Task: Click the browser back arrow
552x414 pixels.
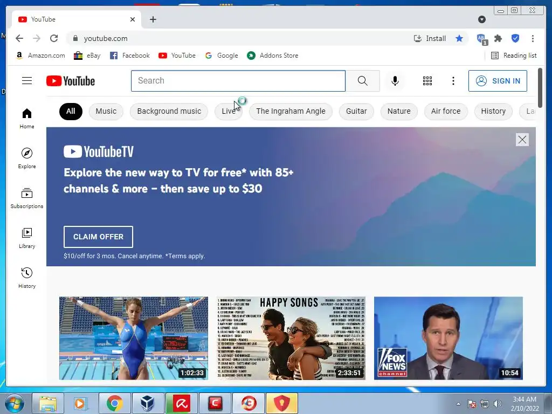Action: [x=19, y=38]
